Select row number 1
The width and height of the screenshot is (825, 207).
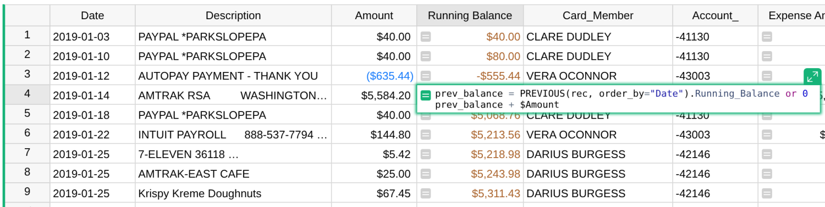(x=28, y=36)
